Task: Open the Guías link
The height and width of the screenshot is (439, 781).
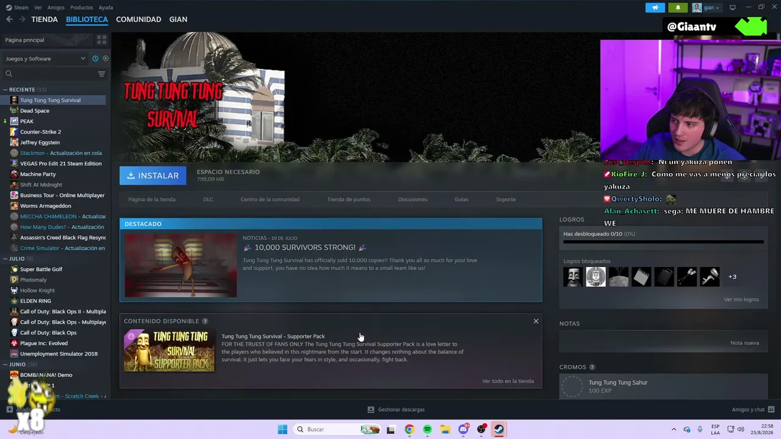Action: pyautogui.click(x=461, y=199)
